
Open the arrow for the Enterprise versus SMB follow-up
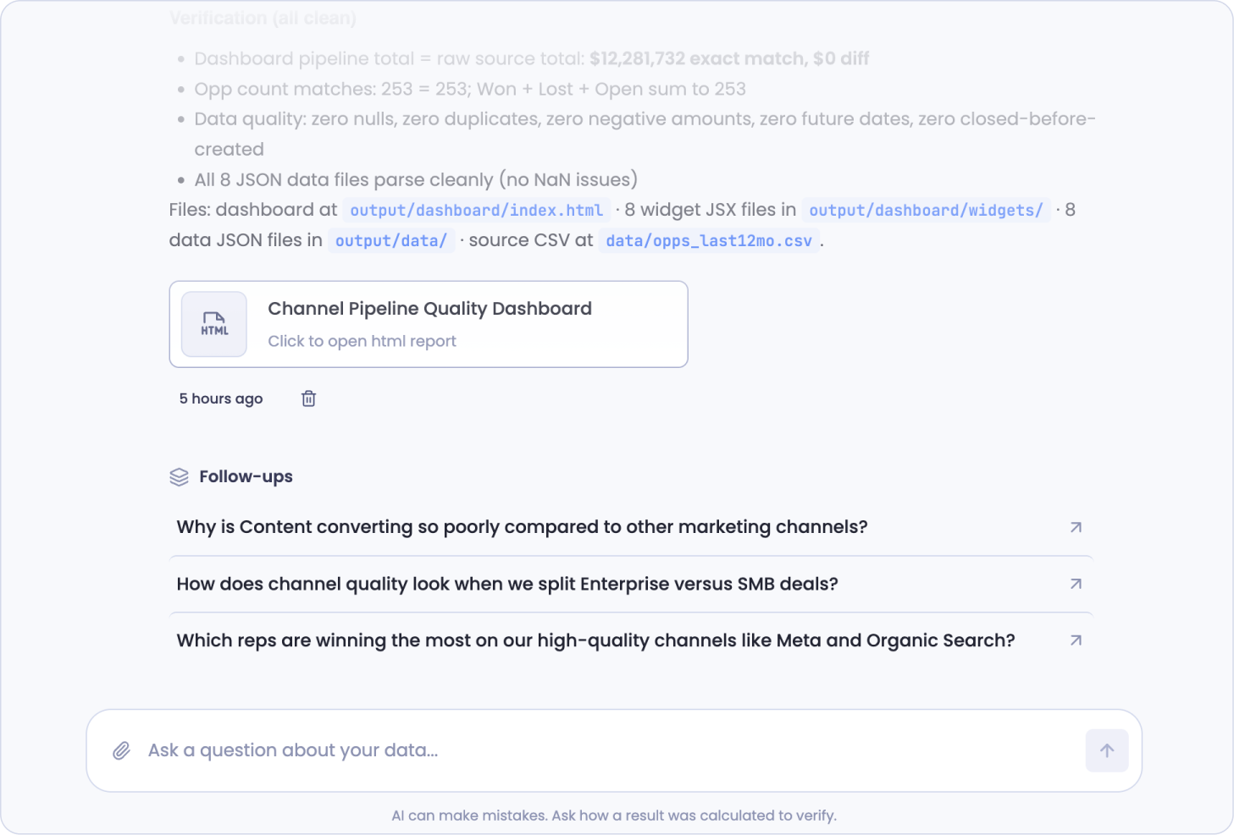coord(1076,584)
